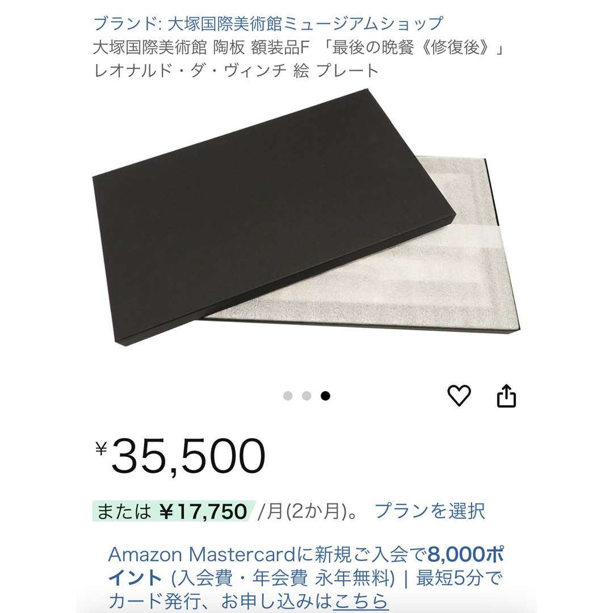Open the プランを選択 payment plan link
Screen dimensions: 613x613
click(430, 511)
